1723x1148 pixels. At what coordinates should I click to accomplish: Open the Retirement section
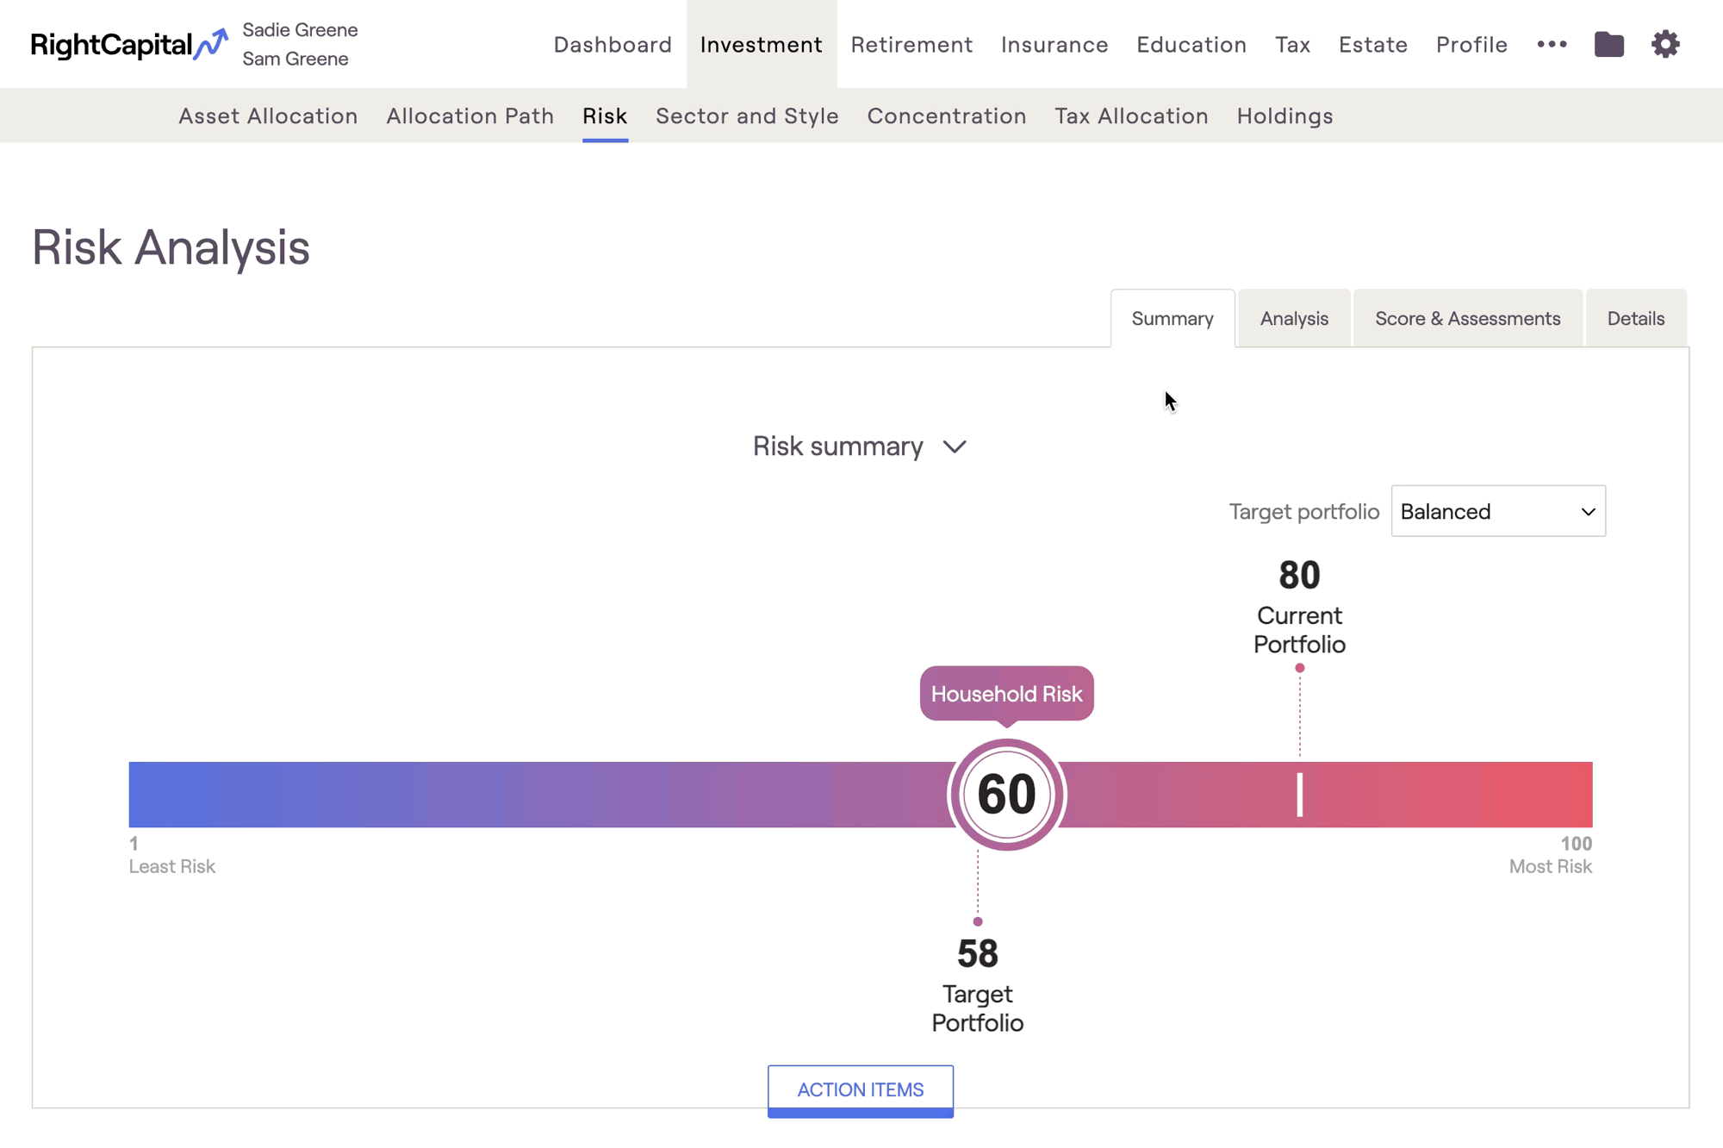pos(911,44)
